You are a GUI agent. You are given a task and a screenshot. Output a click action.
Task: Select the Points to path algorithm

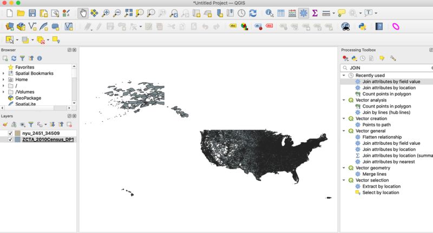tap(376, 125)
